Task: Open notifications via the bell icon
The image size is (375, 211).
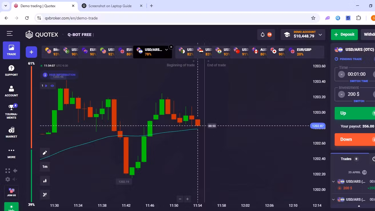Action: coord(263,34)
